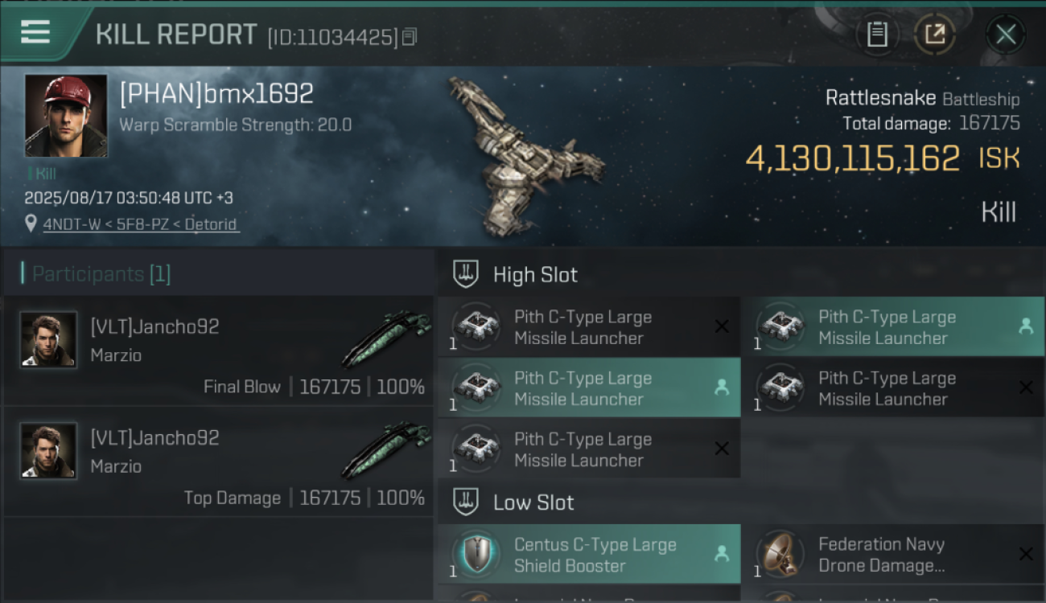Select the Participants tab
This screenshot has width=1046, height=603.
(97, 274)
